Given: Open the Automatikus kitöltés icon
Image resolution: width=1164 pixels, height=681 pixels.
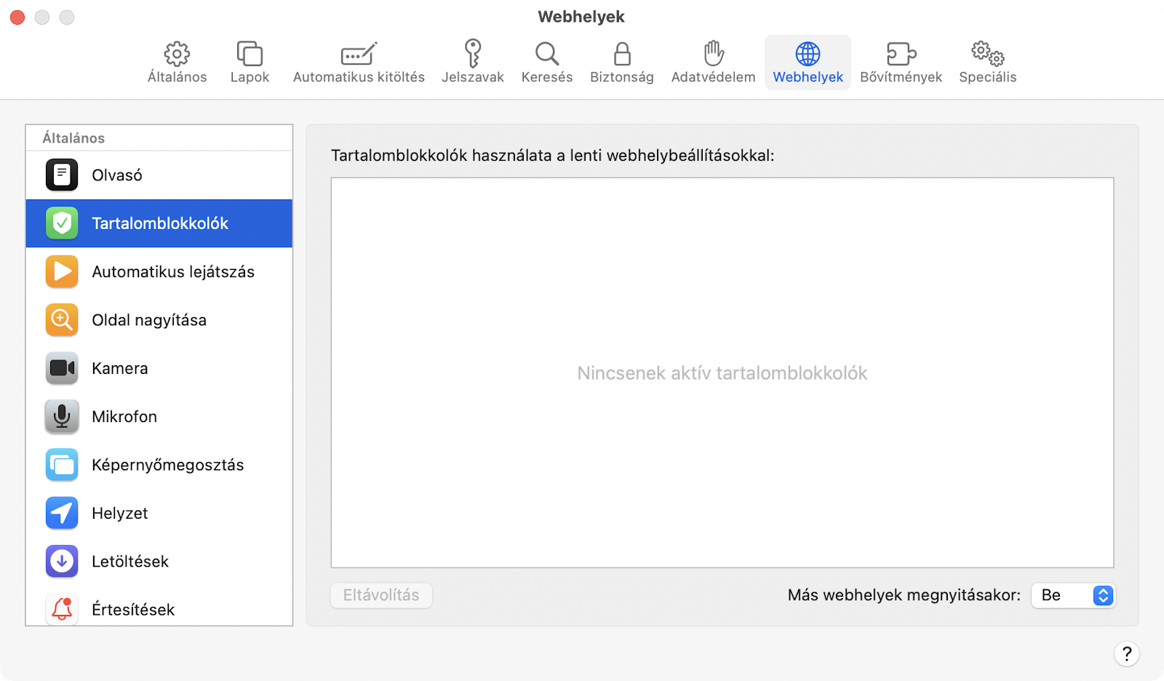Looking at the screenshot, I should [x=359, y=54].
